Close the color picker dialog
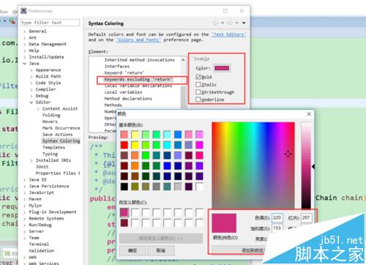Image resolution: width=366 pixels, height=265 pixels. click(x=309, y=114)
